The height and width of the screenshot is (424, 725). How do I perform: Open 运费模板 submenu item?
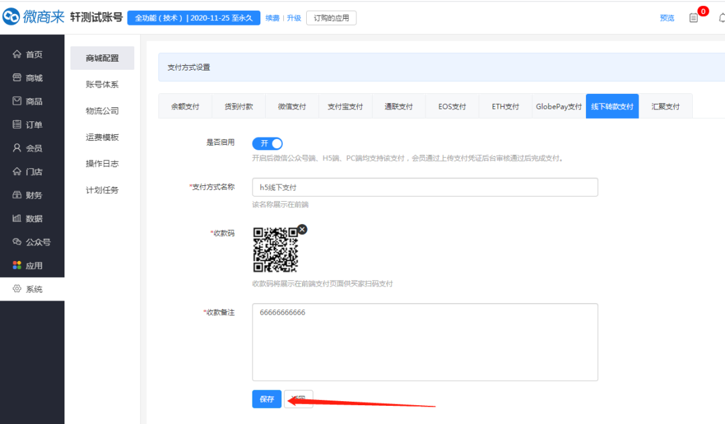tap(102, 137)
